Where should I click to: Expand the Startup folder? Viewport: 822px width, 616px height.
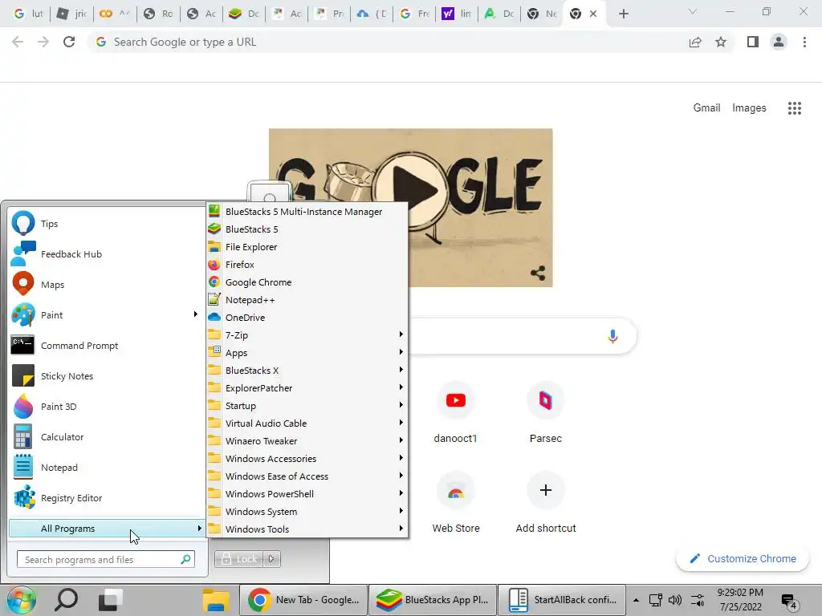pyautogui.click(x=307, y=405)
